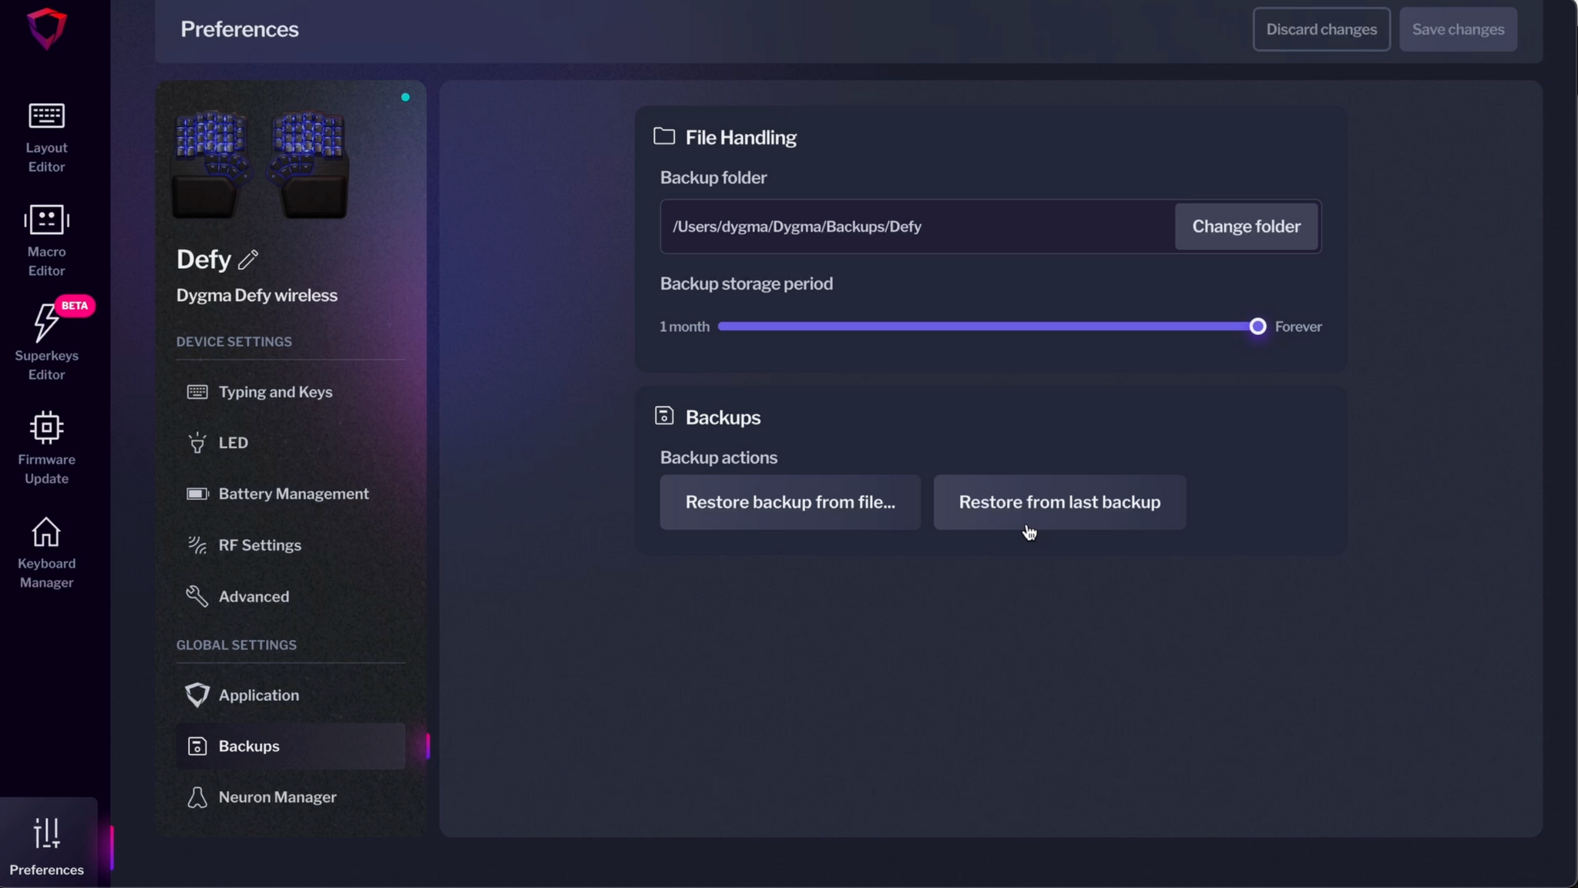The image size is (1578, 888).
Task: Click the backup storage period slider handle
Action: (x=1257, y=327)
